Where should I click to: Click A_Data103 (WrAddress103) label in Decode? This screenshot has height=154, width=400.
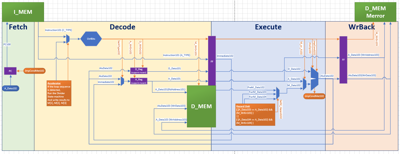click(x=171, y=119)
